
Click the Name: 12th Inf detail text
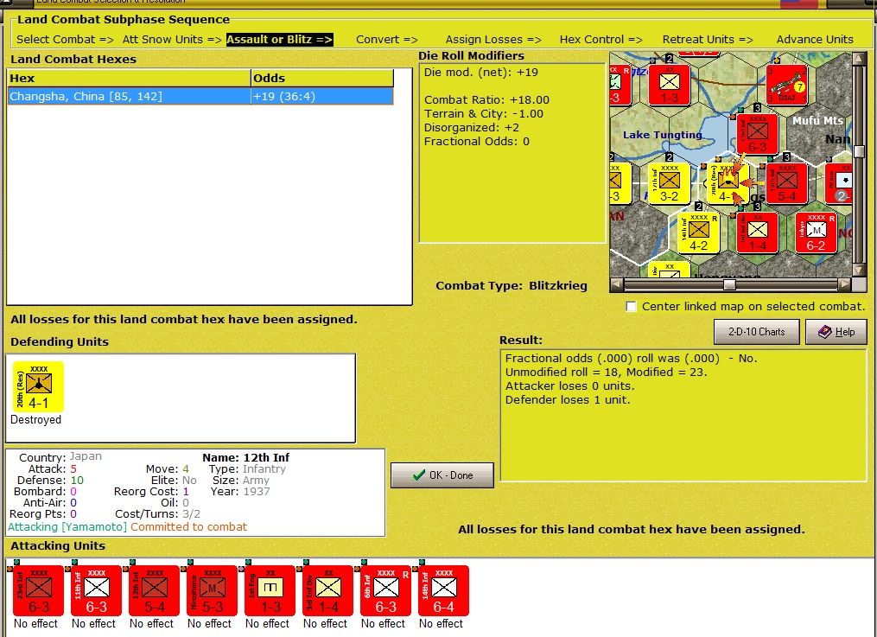point(246,457)
